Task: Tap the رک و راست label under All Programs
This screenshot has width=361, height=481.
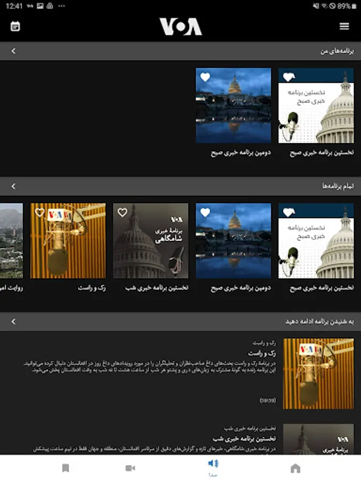Action: (x=92, y=288)
